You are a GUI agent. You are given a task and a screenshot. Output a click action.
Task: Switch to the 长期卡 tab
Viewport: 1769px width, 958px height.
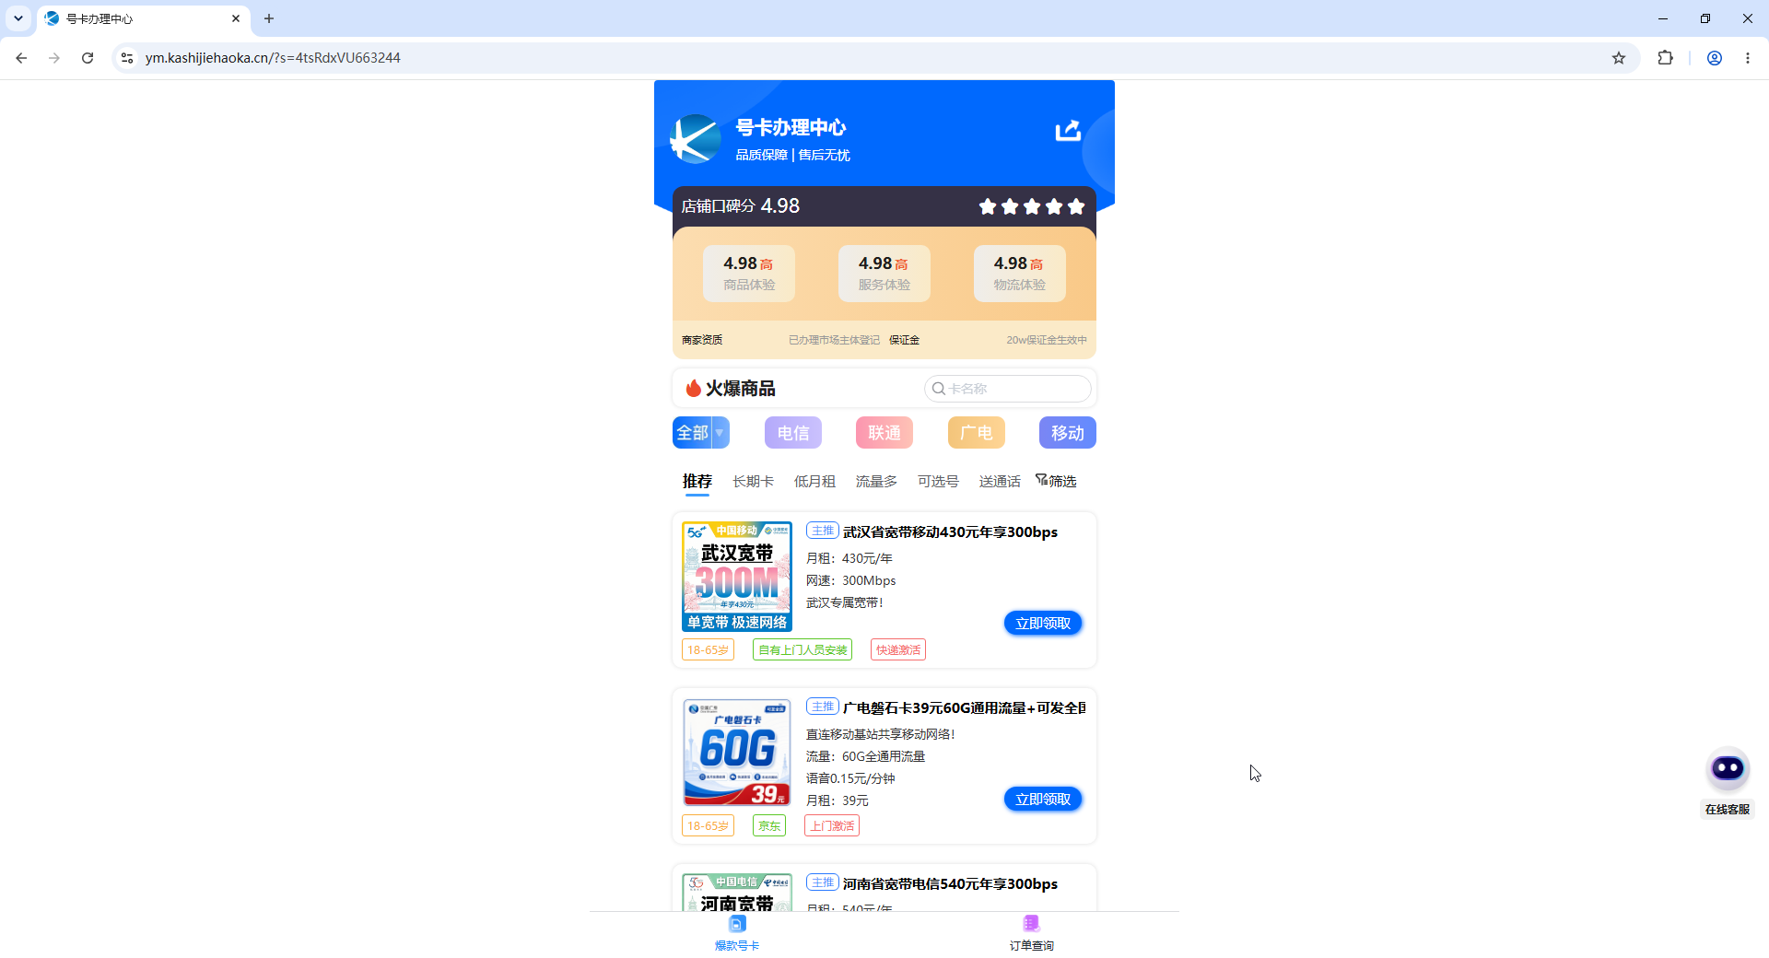tap(753, 481)
